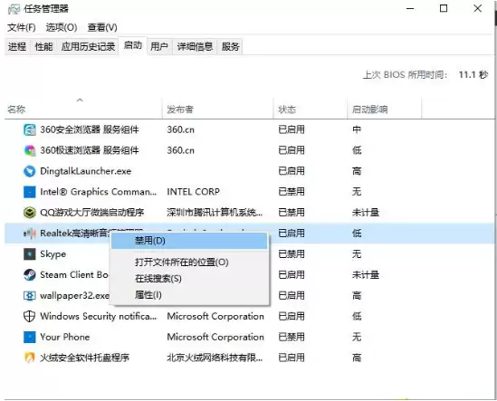This screenshot has height=401, width=497.
Task: Click 360.cn publisher in 360极速浏览器 row
Action: 181,150
